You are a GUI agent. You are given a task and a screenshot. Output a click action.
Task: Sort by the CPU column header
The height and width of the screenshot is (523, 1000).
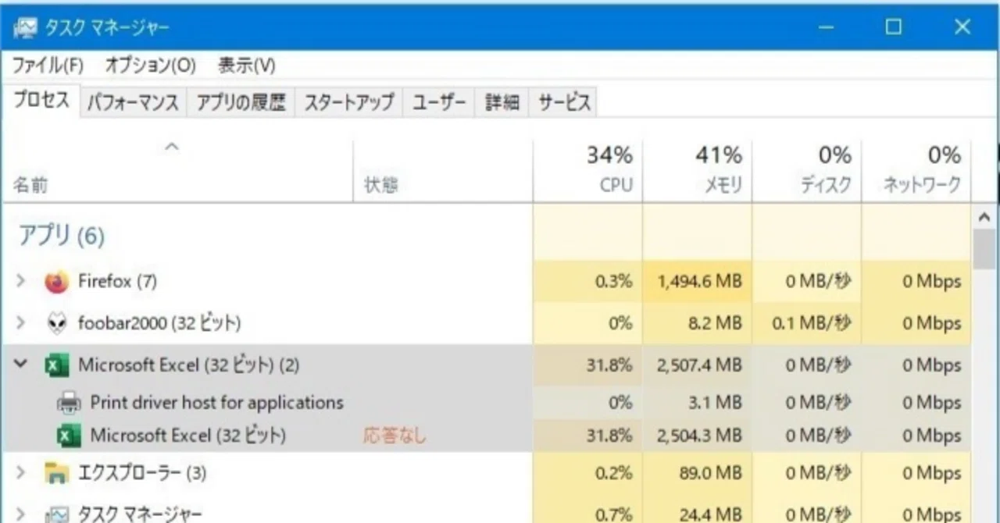pyautogui.click(x=588, y=171)
